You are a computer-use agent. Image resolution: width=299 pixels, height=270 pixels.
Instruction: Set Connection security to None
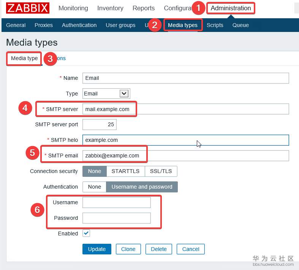point(95,171)
